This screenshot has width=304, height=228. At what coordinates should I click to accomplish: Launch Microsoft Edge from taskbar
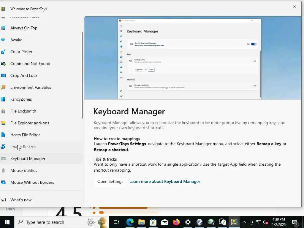point(130,222)
